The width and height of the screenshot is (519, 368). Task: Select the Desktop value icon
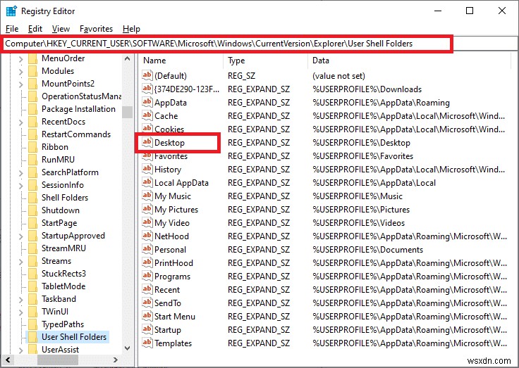[147, 142]
